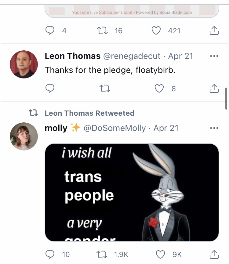Open Leon Thomas's profile picture
Screen dimensions: 229x264
(24, 64)
